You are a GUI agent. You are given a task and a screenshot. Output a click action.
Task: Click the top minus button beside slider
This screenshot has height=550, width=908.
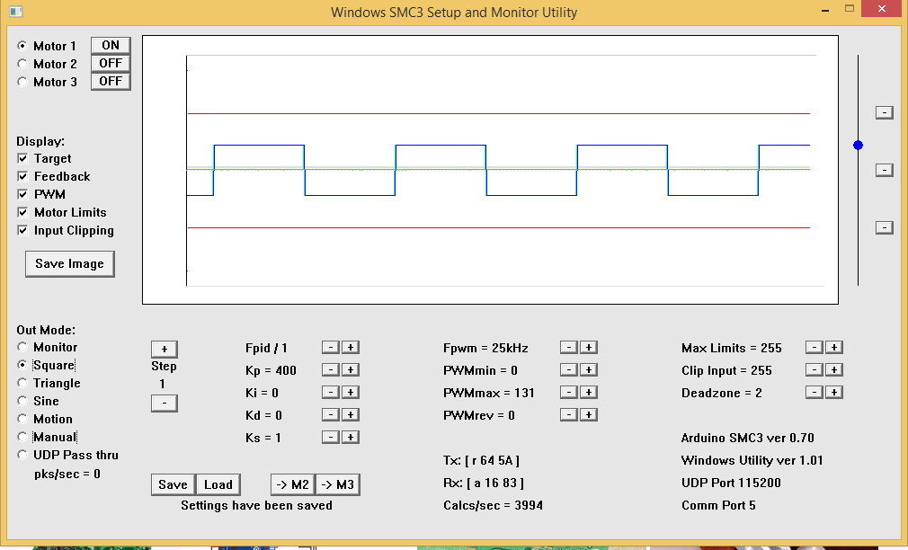coord(885,112)
